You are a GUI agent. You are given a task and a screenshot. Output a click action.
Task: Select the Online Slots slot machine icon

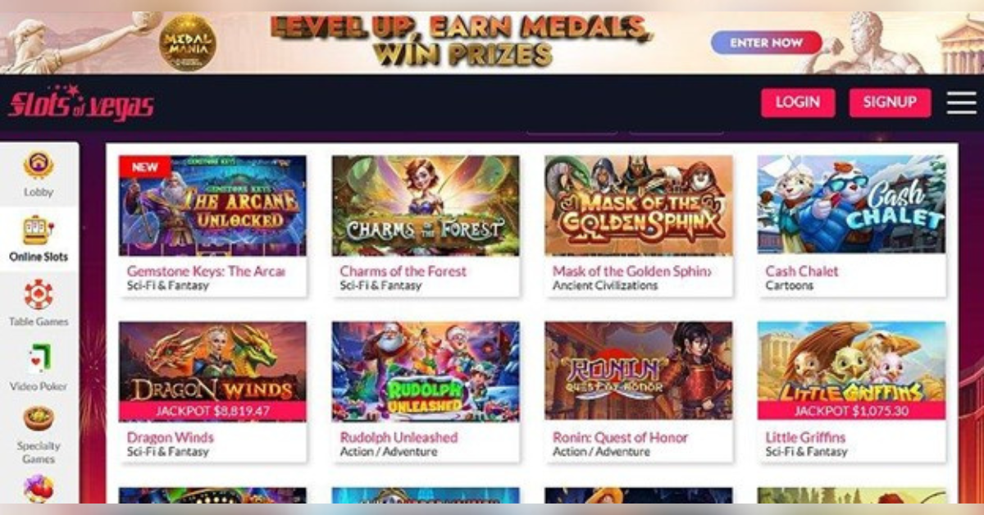tap(38, 230)
